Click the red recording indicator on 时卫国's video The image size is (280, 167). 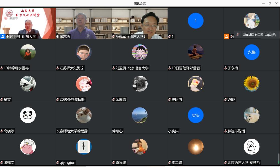6,18
